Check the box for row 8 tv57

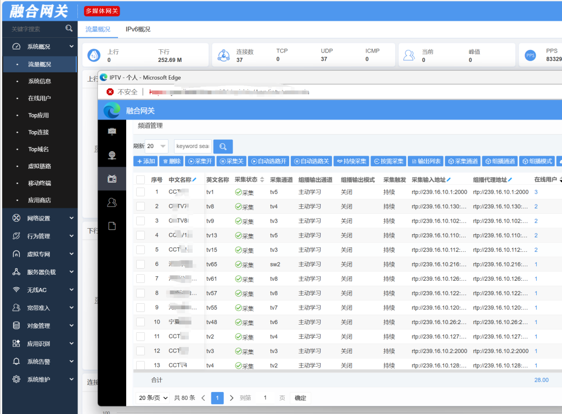(x=140, y=293)
